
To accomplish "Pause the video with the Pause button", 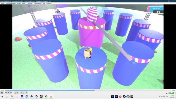I will [2, 93].
